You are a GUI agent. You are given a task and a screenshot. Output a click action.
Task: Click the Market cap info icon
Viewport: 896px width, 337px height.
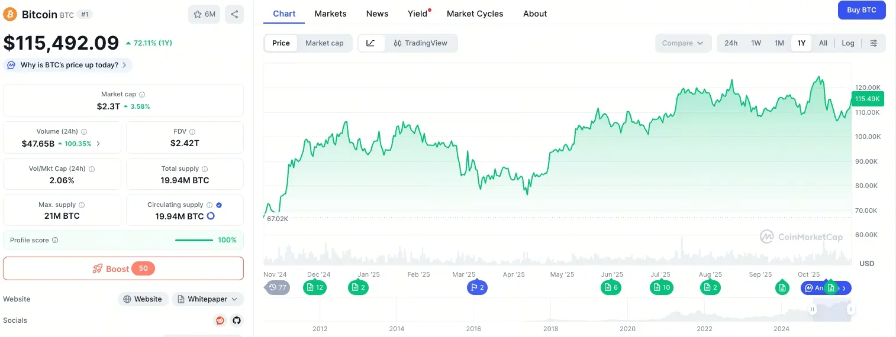(x=142, y=95)
